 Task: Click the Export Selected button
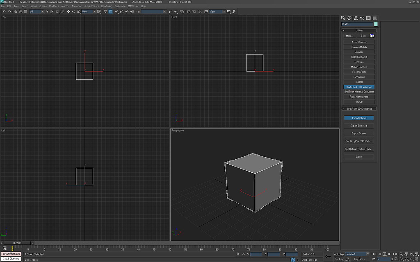click(x=359, y=126)
